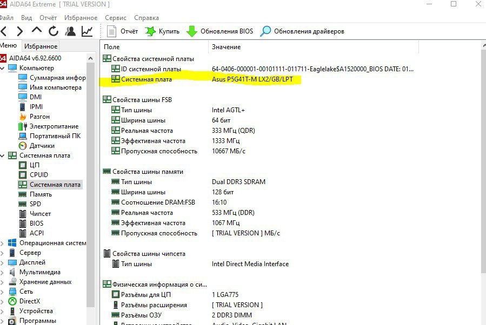Screen dimensions: 486x325
Task: Collapse the Системная плата tree group
Action: (x=2, y=155)
